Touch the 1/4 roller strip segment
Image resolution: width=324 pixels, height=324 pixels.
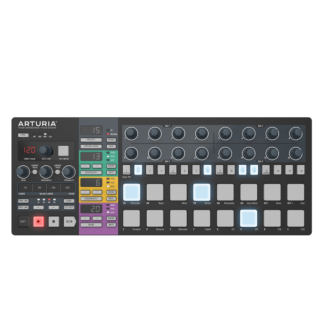[25, 188]
